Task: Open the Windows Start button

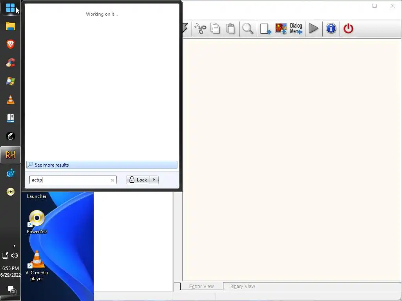Action: coord(10,8)
